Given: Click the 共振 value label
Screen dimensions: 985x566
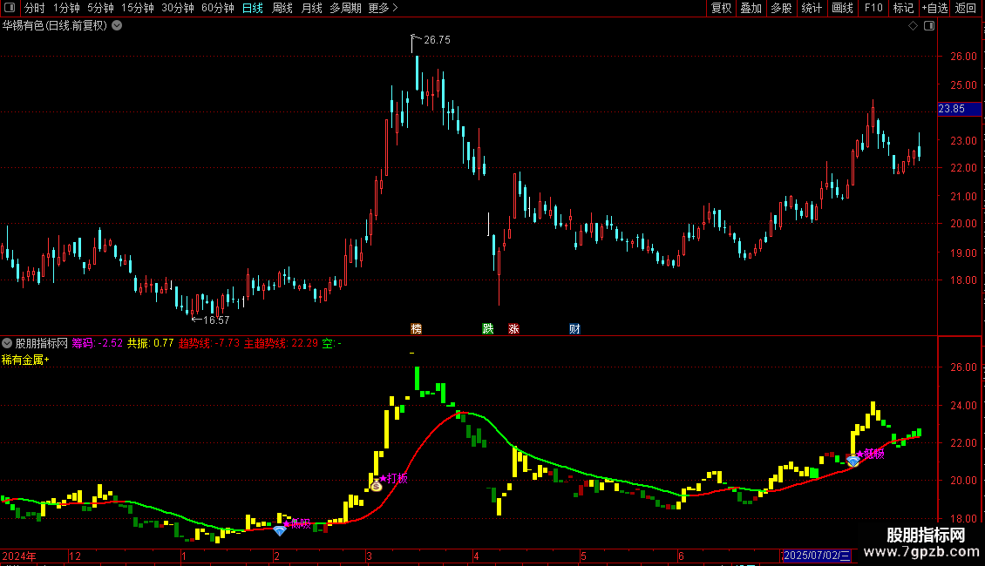Looking at the screenshot, I should point(150,343).
